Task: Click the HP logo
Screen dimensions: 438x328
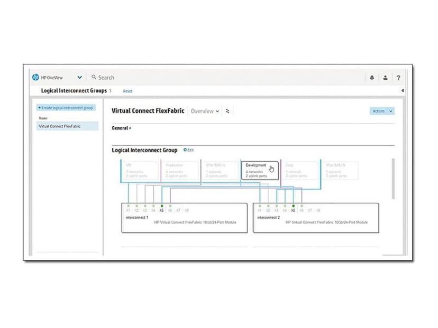Action: 36,77
